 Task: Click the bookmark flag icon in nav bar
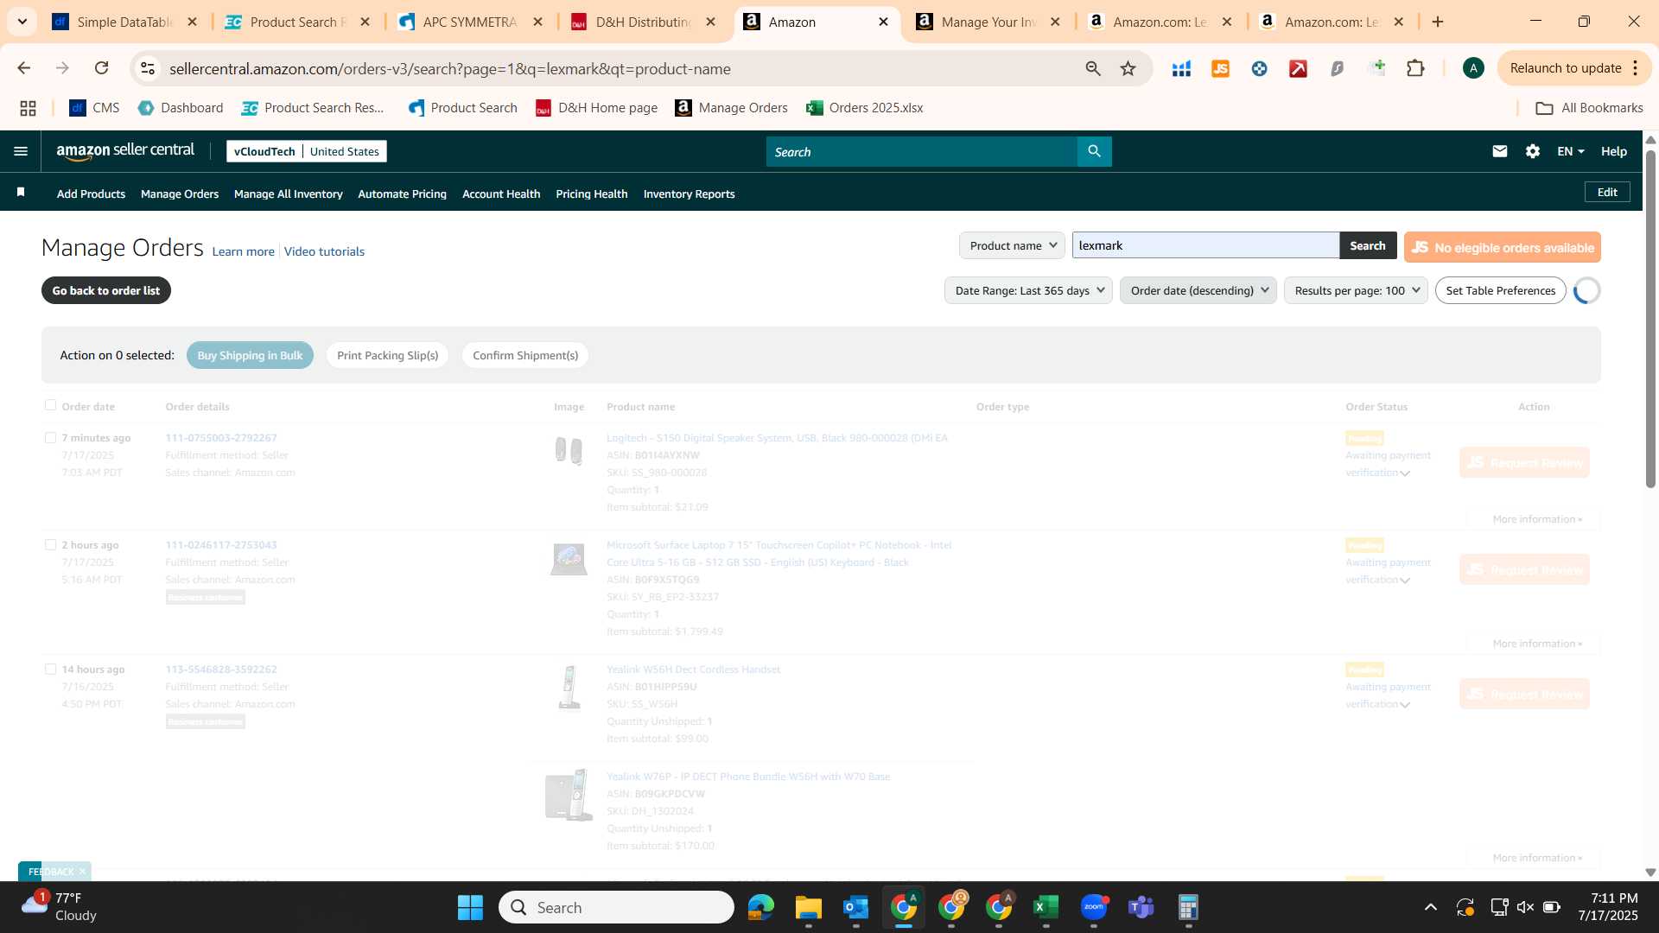(x=21, y=192)
